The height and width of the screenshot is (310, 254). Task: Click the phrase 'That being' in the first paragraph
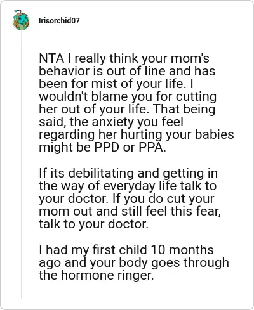pos(184,109)
